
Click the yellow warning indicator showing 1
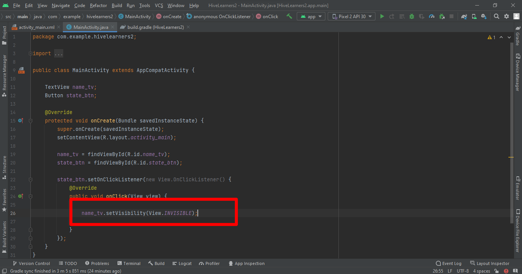pos(491,37)
